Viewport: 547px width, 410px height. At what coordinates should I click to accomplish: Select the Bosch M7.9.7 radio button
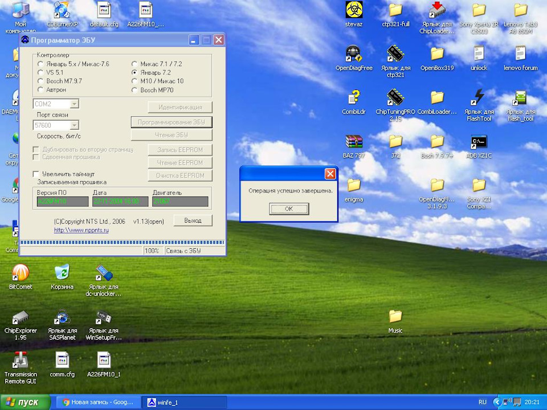(x=40, y=81)
